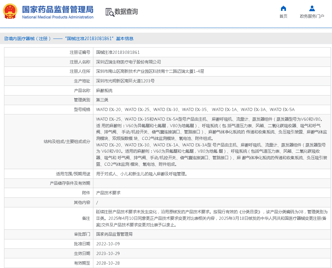The height and width of the screenshot is (268, 332).
Task: Open the 国家药品监督管理局 site title text
Action: [x=58, y=9]
